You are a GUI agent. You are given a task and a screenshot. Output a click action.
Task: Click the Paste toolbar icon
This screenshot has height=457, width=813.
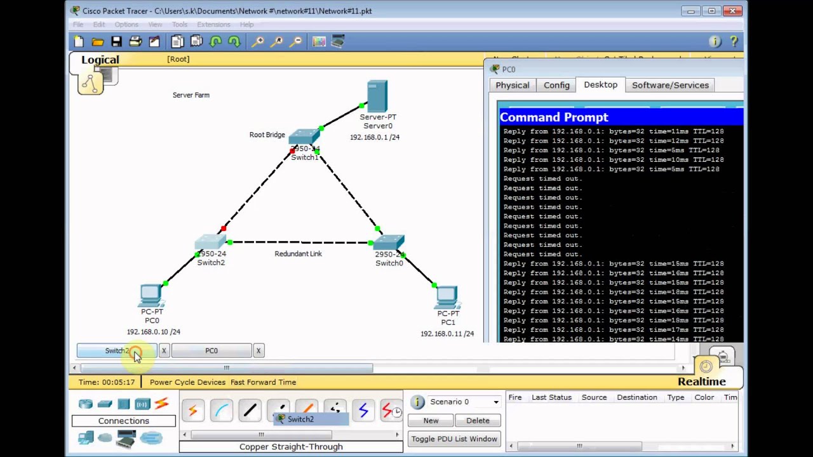(196, 42)
